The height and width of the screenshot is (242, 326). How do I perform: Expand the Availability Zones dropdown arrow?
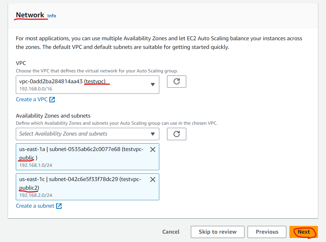click(152, 134)
